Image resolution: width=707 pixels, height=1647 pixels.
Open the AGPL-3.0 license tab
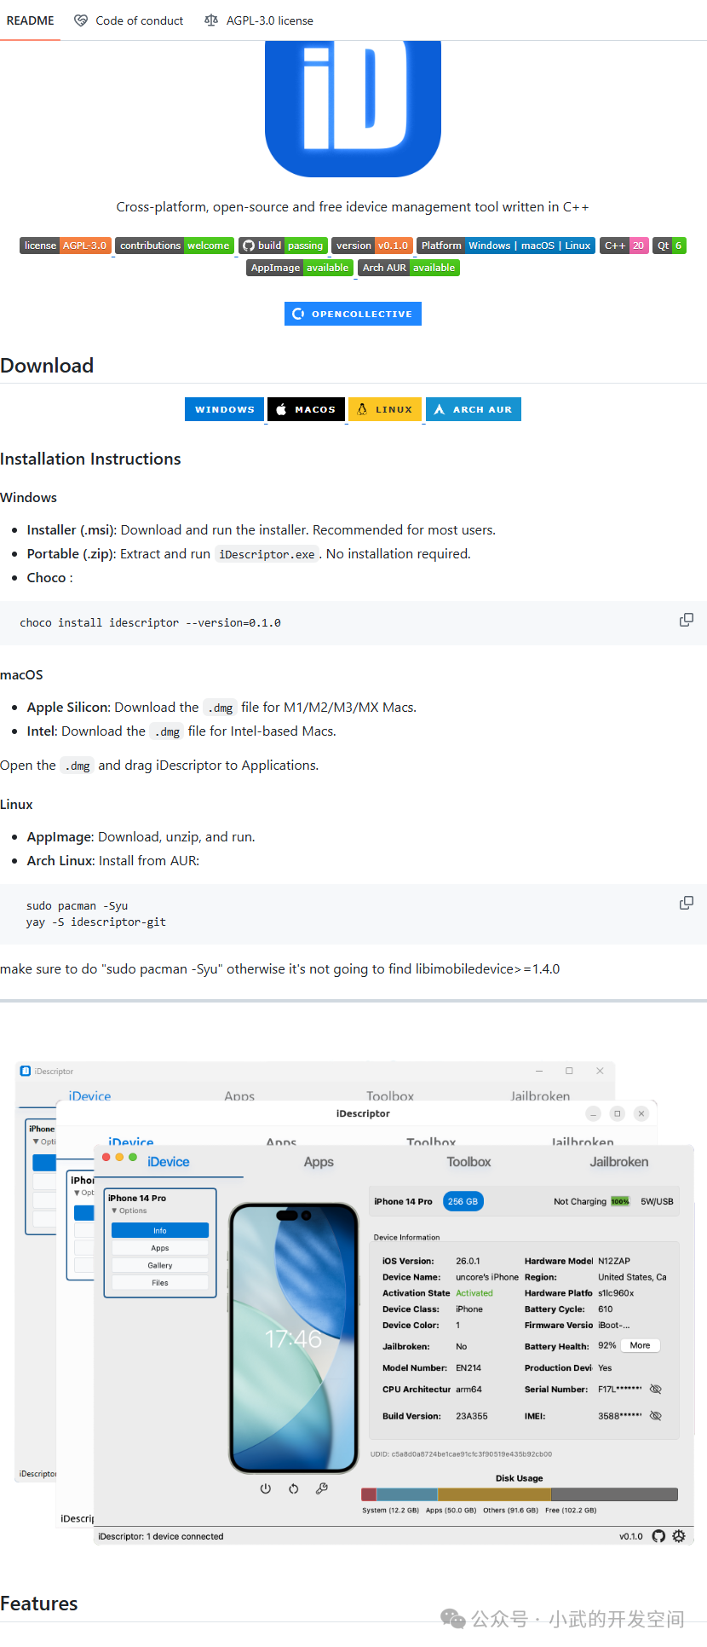click(x=259, y=20)
